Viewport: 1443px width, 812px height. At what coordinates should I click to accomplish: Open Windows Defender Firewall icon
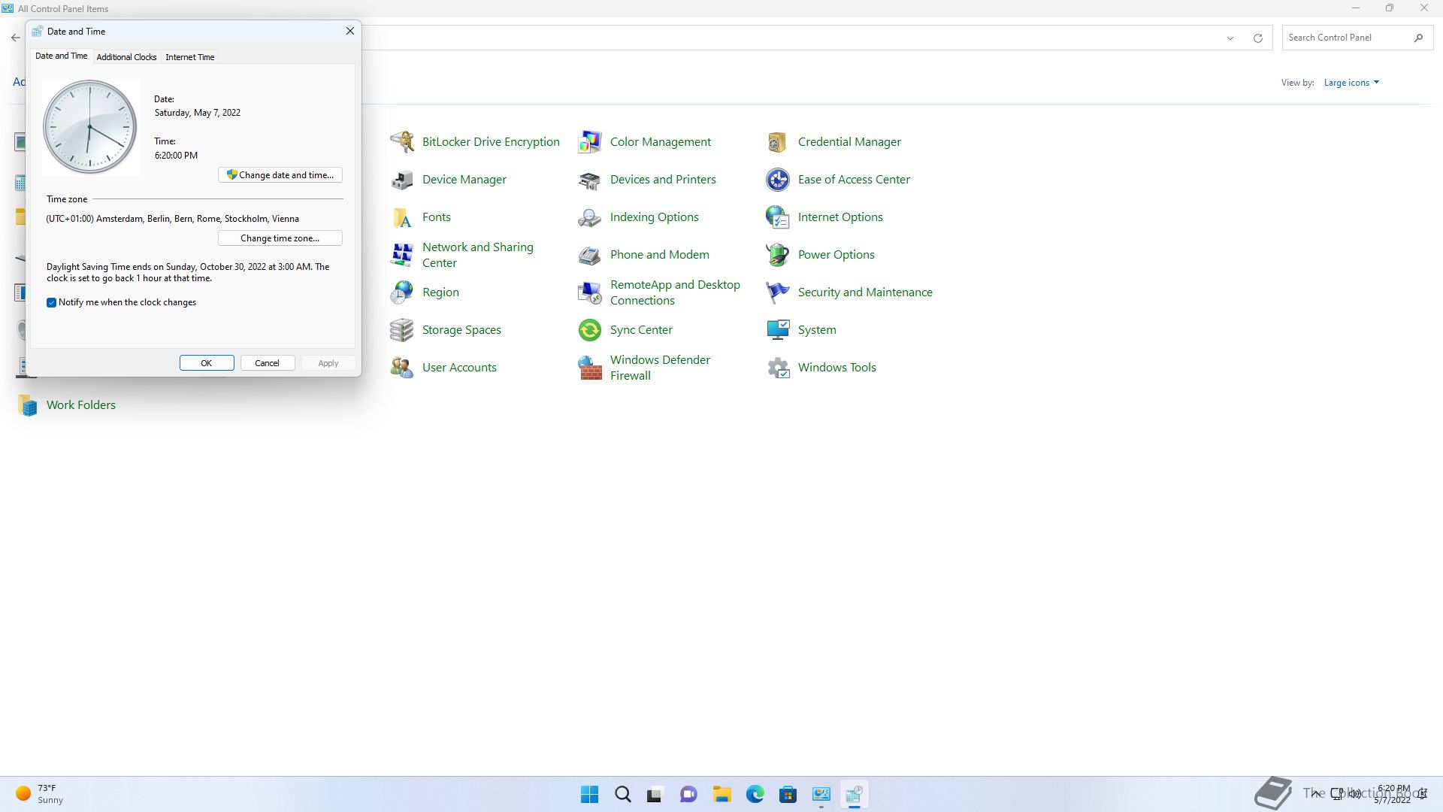tap(590, 368)
